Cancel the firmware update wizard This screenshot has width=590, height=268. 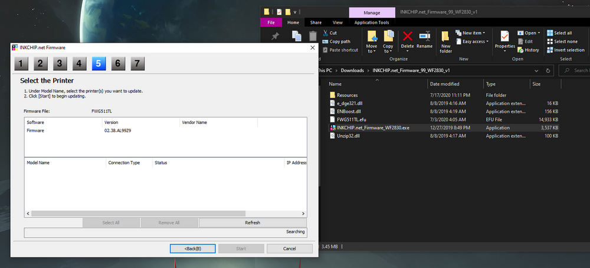tap(289, 249)
